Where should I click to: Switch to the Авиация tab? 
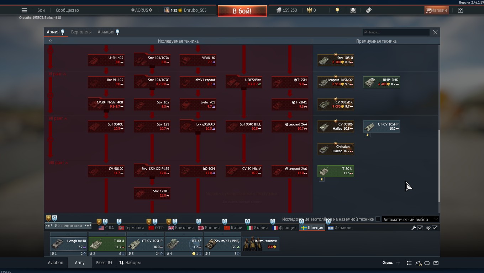109,32
